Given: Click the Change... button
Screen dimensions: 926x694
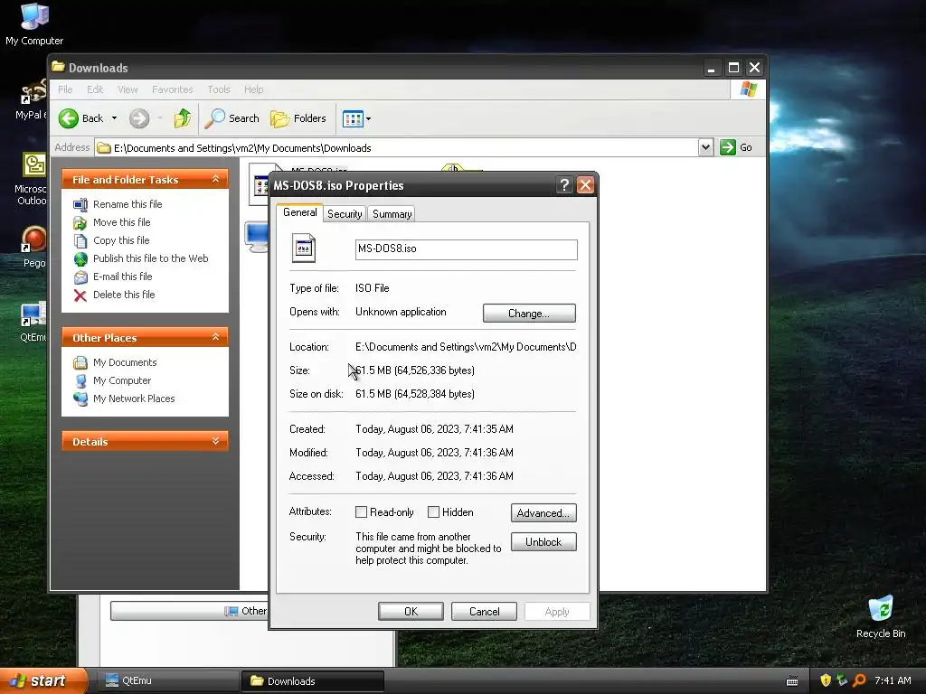Looking at the screenshot, I should [529, 314].
